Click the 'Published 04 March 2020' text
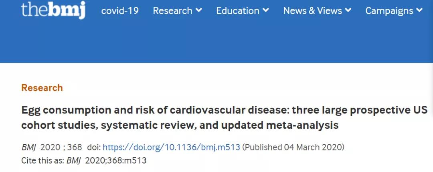 pos(293,147)
